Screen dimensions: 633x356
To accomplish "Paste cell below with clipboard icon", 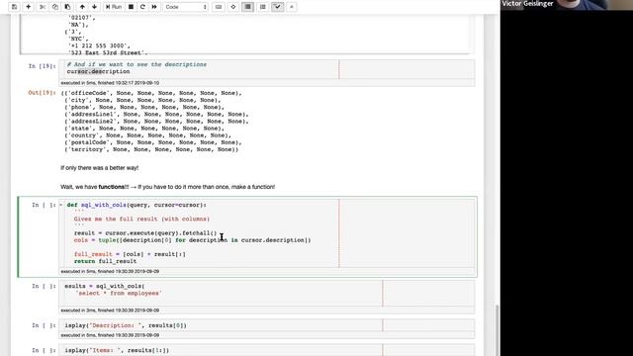I will pyautogui.click(x=67, y=7).
